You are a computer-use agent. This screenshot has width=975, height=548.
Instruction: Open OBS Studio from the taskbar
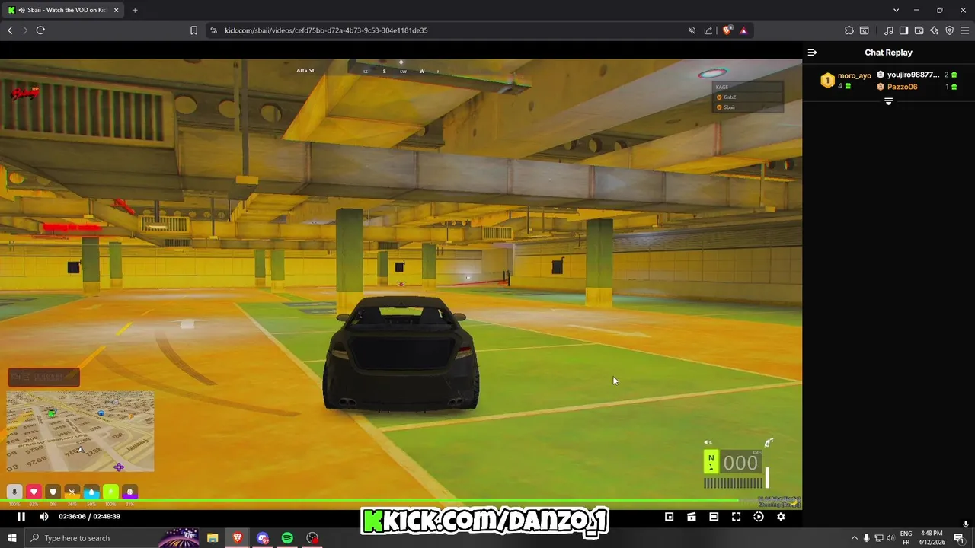tap(312, 538)
